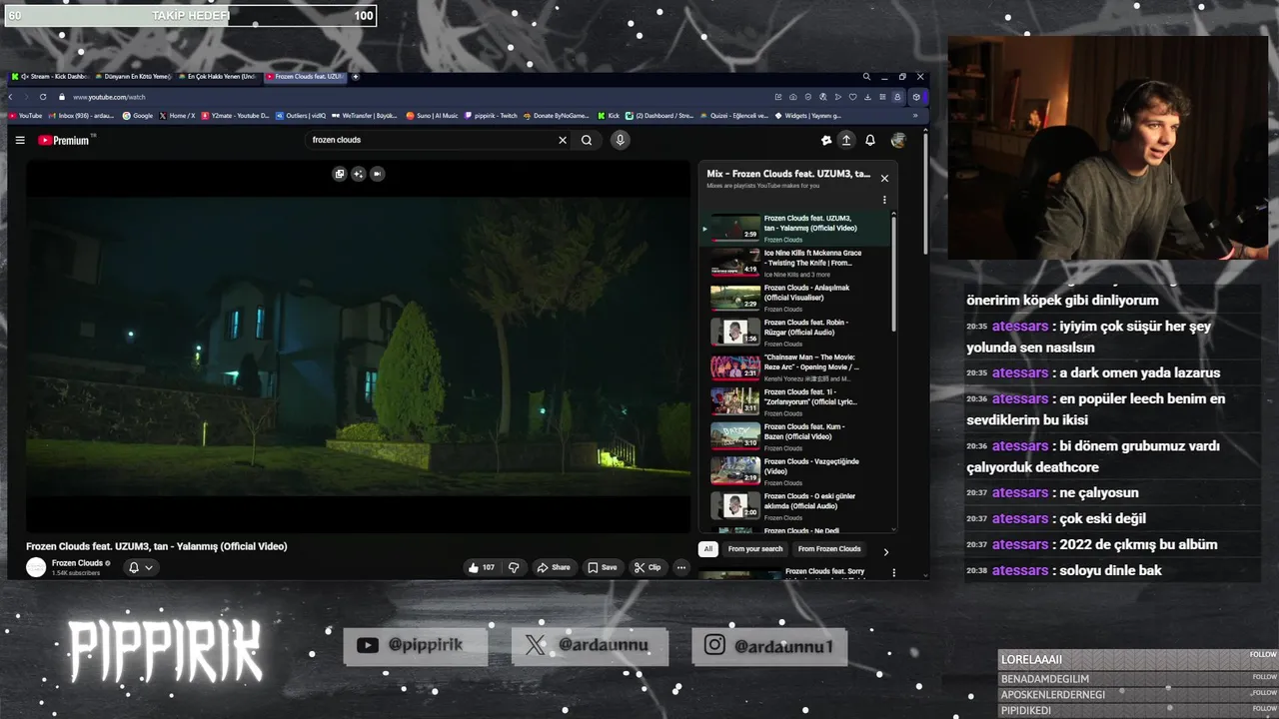Open the Widgets | Yayınım bookmark
The image size is (1279, 719).
coord(808,116)
